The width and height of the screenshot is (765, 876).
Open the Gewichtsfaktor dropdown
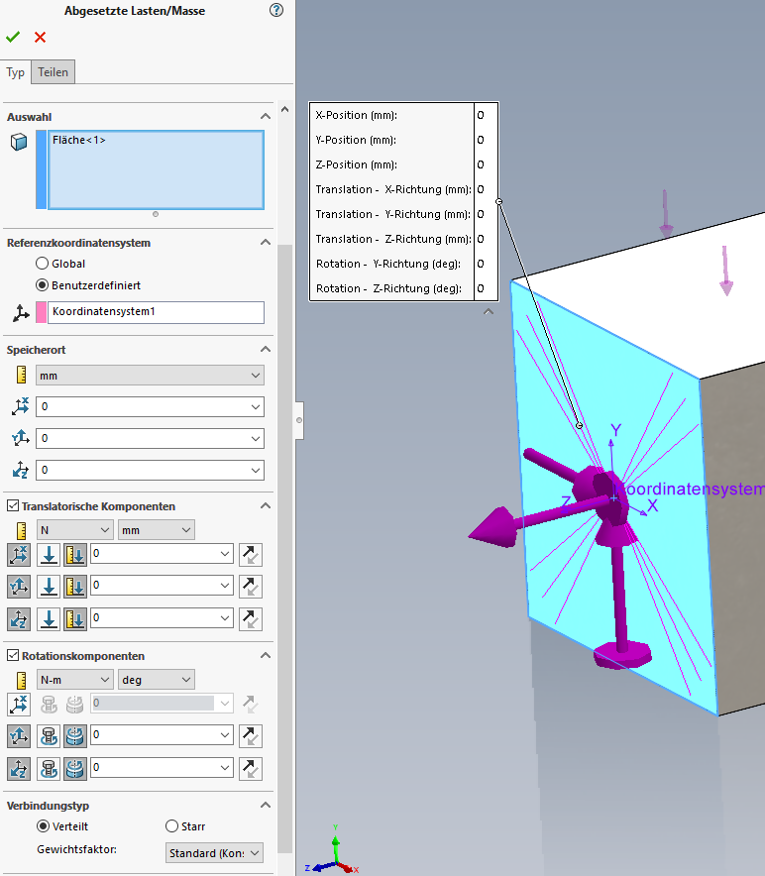tap(214, 852)
